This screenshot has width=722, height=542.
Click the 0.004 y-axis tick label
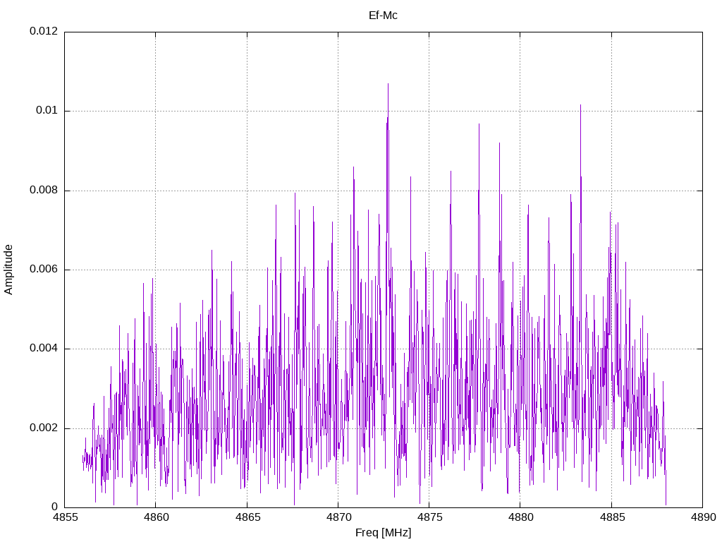click(x=44, y=349)
